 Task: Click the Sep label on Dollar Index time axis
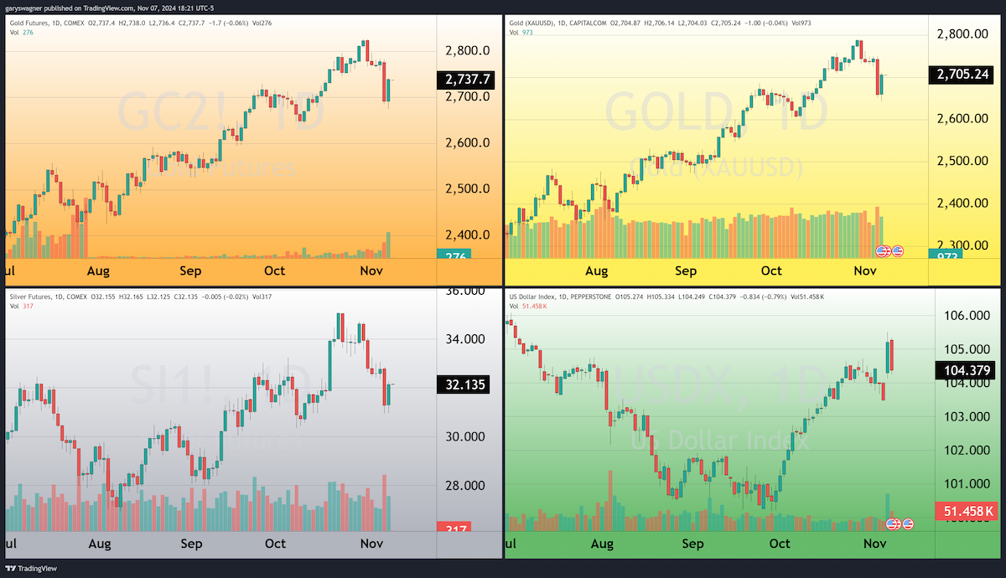692,543
